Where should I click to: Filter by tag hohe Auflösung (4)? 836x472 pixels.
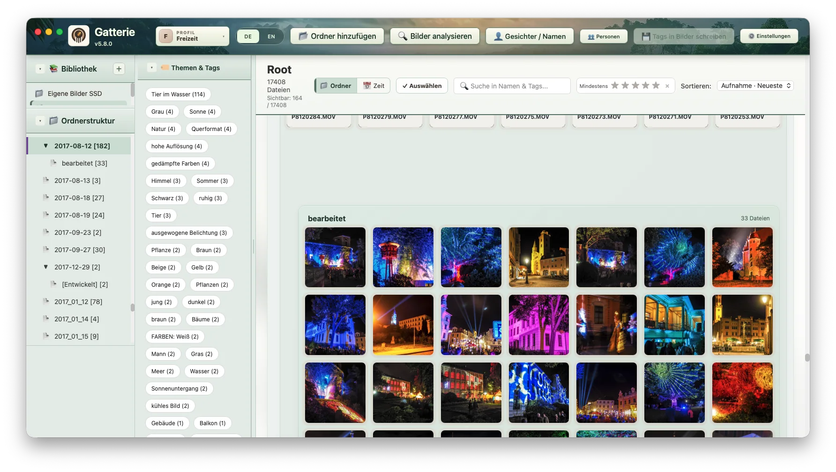coord(177,146)
